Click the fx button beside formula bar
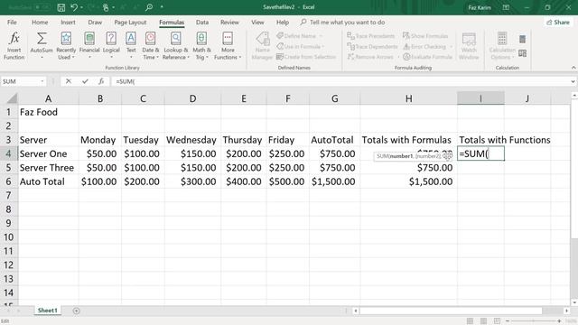This screenshot has height=325, width=578. (x=101, y=81)
